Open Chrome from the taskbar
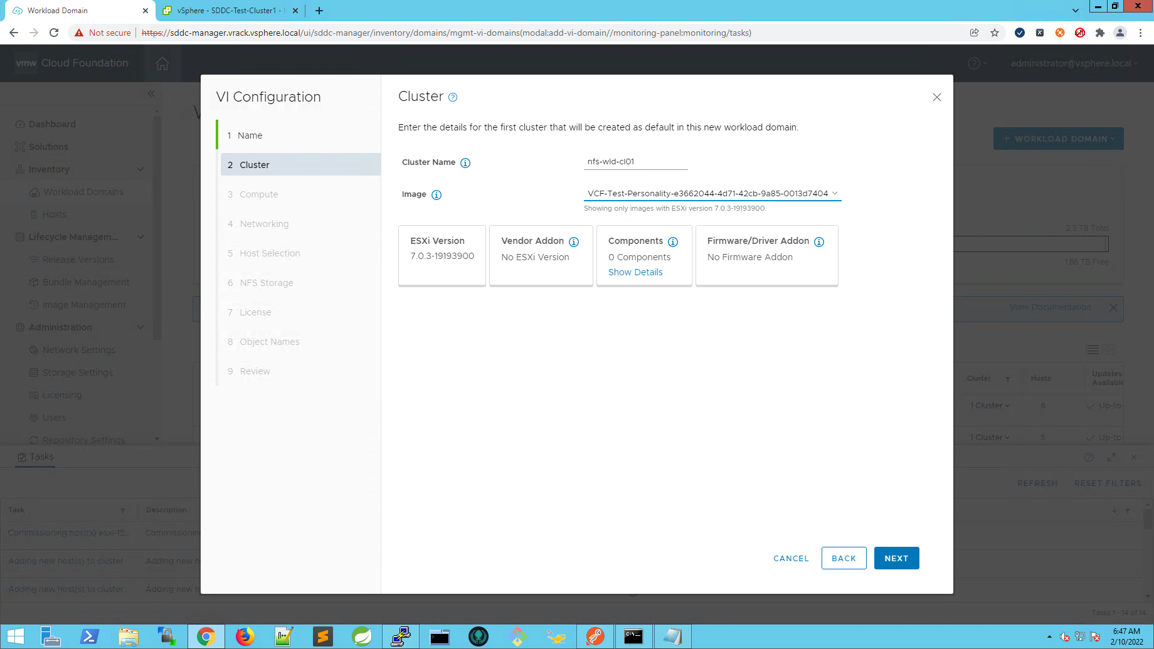Viewport: 1154px width, 649px height. (206, 636)
